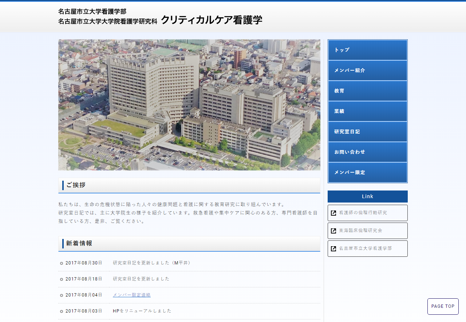The width and height of the screenshot is (466, 322).
Task: Select the news date 2017年08月18日
Action: tap(84, 279)
